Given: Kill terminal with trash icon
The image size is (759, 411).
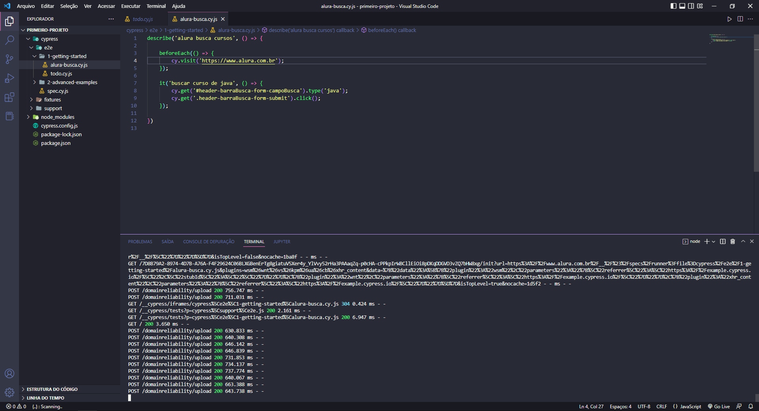Looking at the screenshot, I should coord(733,242).
